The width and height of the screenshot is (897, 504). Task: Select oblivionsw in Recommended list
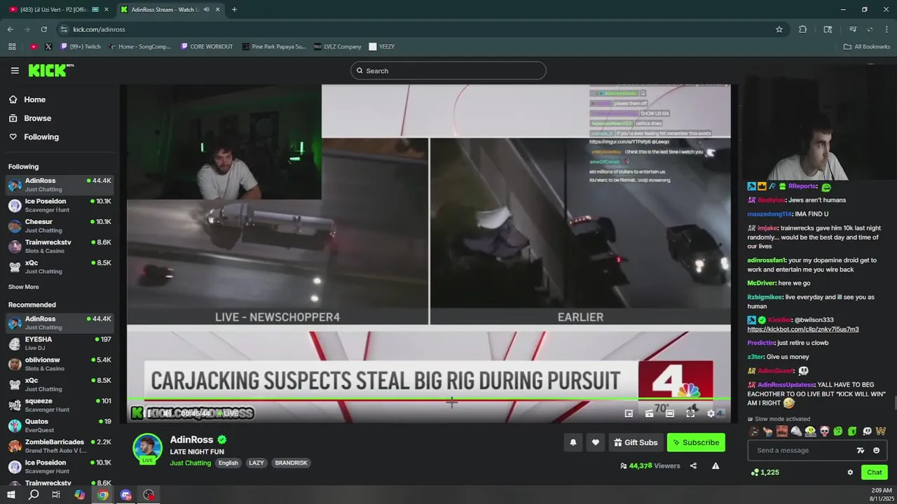60,364
